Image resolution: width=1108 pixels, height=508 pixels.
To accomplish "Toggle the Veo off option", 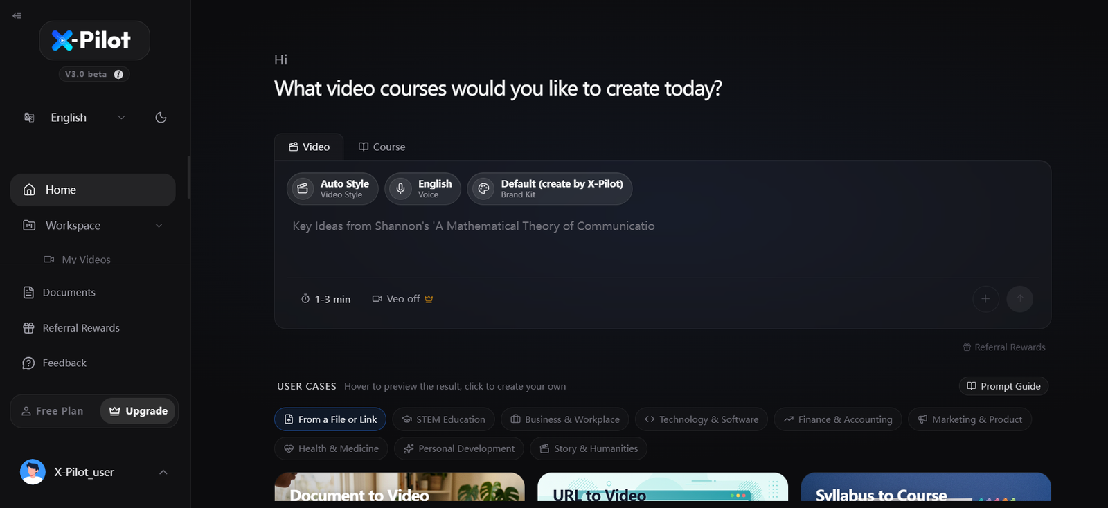I will (402, 299).
